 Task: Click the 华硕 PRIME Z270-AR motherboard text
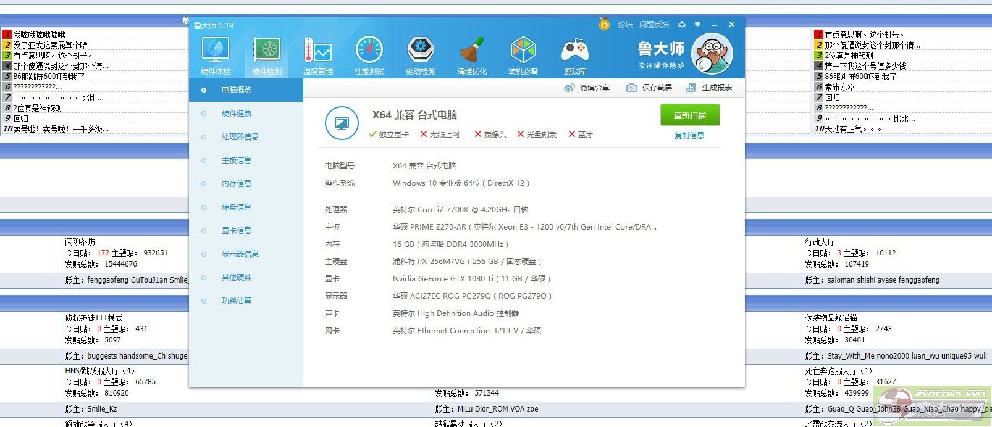pos(524,227)
